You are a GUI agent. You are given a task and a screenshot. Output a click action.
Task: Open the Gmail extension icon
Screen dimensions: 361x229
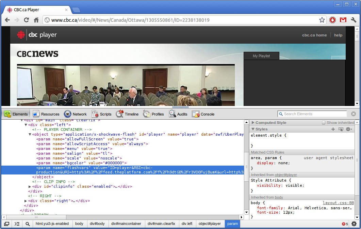tap(343, 20)
